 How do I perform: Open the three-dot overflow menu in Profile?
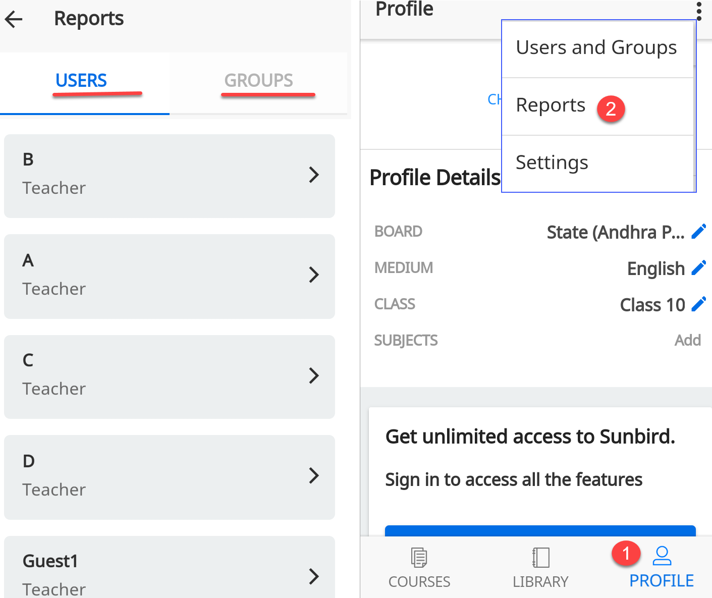[x=699, y=11]
